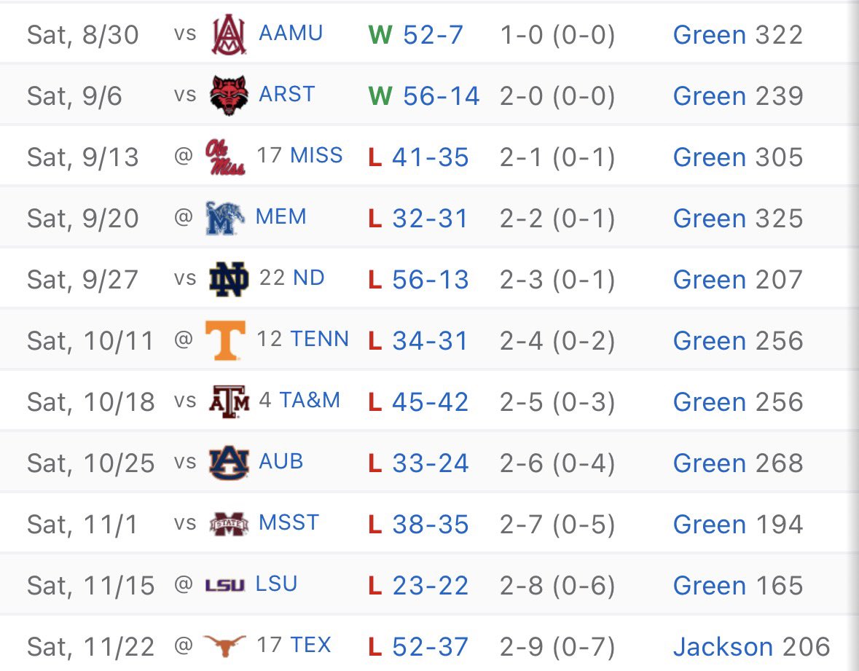Click the Ole Miss team logo
859x671 pixels.
point(225,157)
